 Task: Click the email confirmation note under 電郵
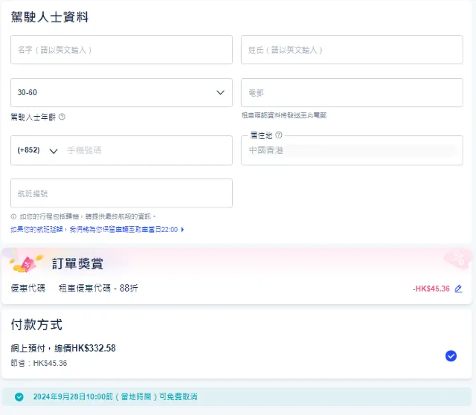click(x=284, y=115)
